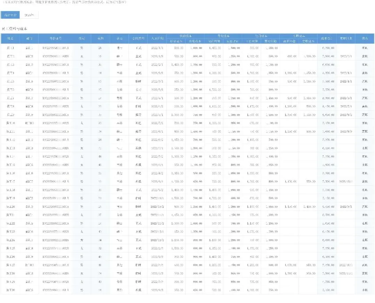
Task: Click the 姓名 column header
Action: [x=10, y=38]
